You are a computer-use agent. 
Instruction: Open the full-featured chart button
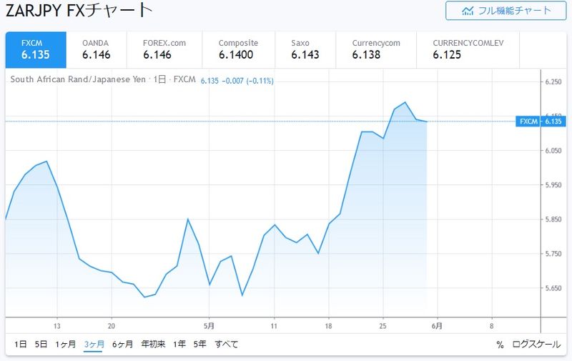(507, 11)
